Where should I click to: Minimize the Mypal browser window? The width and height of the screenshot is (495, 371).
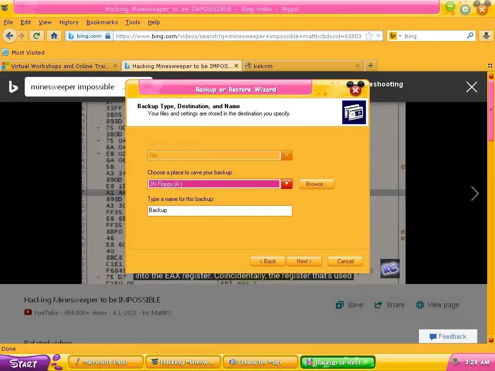450,7
